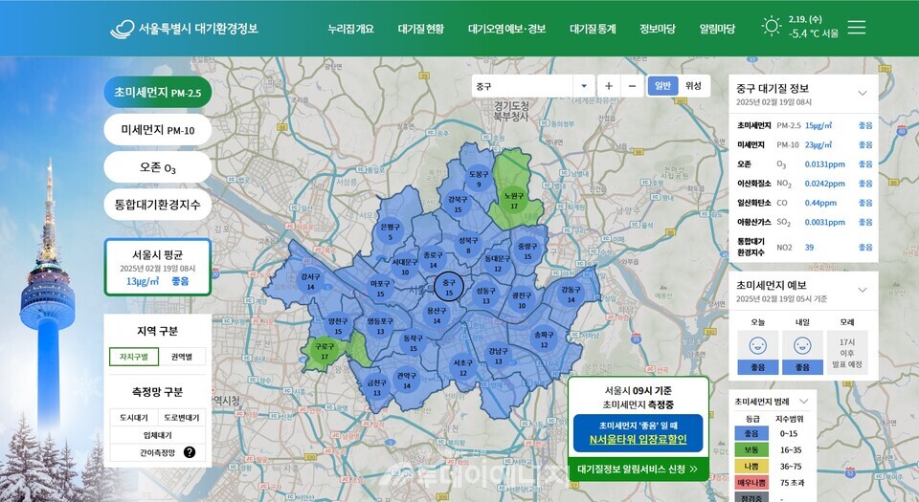Click the N서울타워 입장료할인 link

point(638,440)
